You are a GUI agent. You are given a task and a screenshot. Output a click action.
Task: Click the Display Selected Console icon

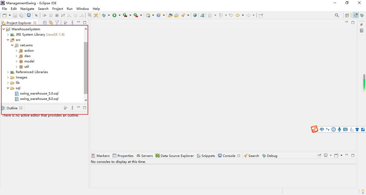(326, 155)
